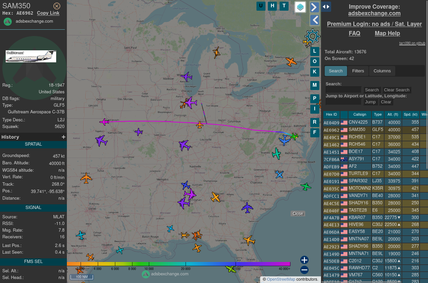Select the RCH5E1 aircraft row
Screen dimensions: 428x283
pos(376,137)
